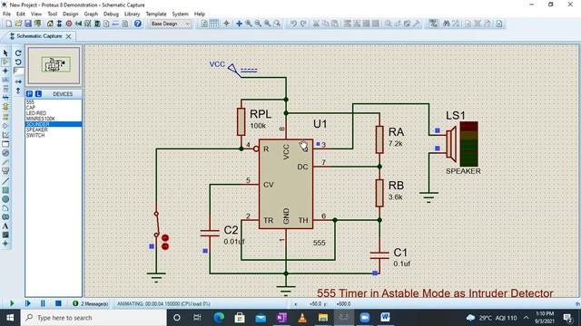This screenshot has height=326, width=581.
Task: Click the Rotate Clockwise icon
Action: pos(18,53)
